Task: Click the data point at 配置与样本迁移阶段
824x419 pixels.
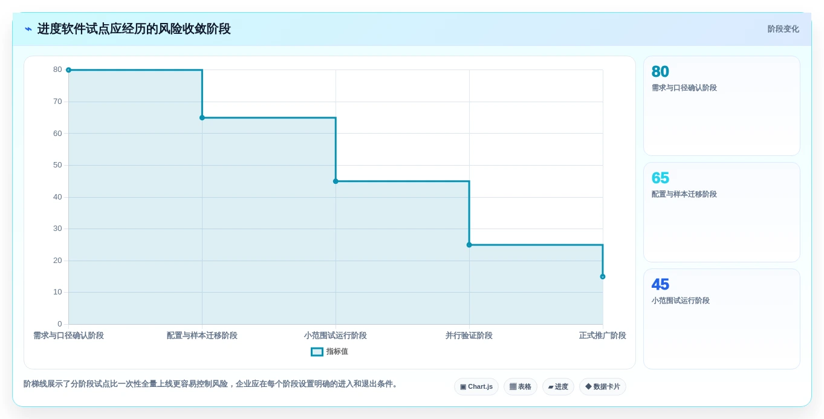Action: 202,118
